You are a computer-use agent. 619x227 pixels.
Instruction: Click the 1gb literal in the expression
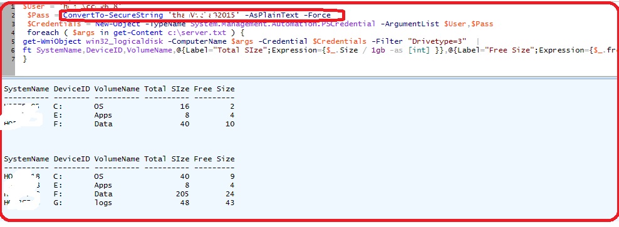(378, 50)
